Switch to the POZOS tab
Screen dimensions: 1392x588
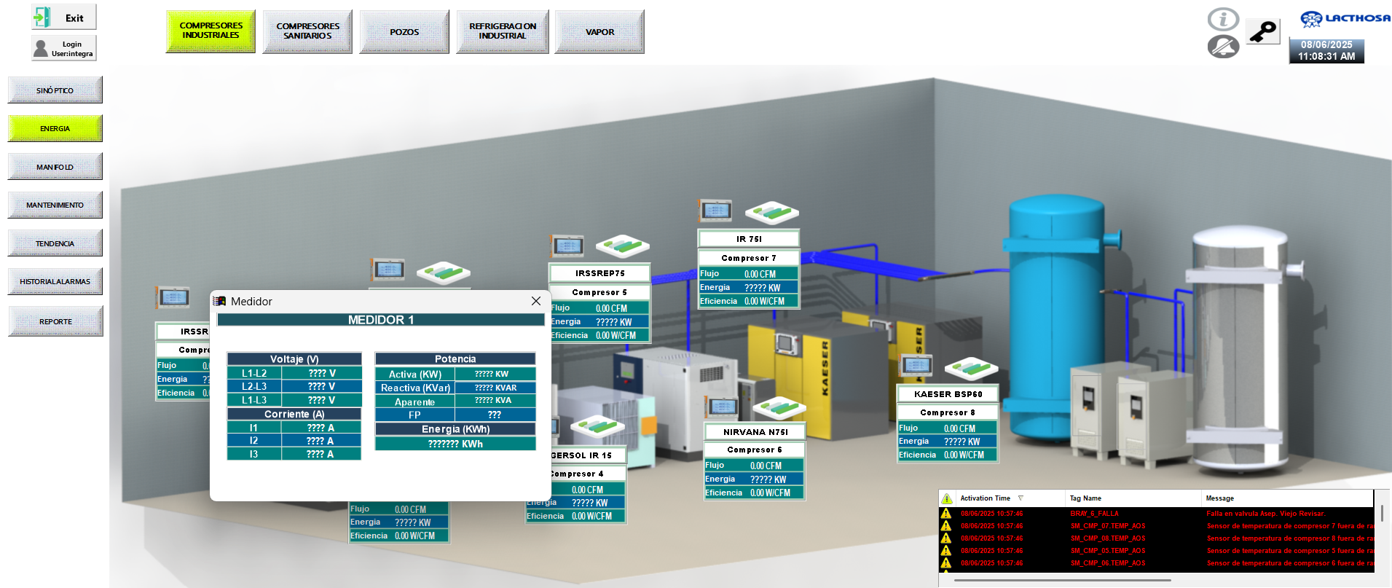(x=404, y=31)
